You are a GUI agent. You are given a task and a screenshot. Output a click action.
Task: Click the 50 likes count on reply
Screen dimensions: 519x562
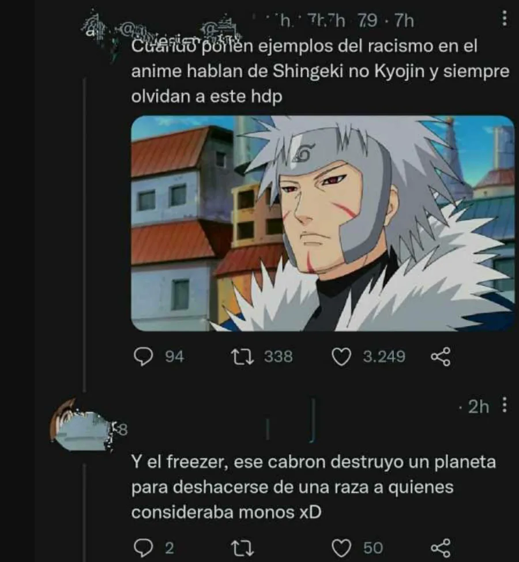pyautogui.click(x=373, y=548)
